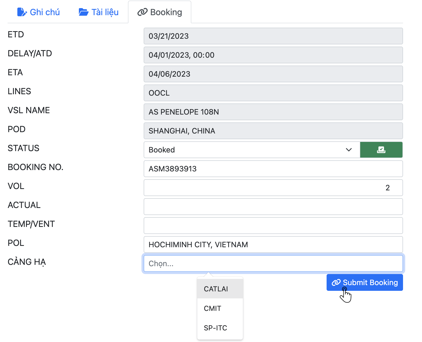Image resolution: width=422 pixels, height=342 pixels.
Task: Click the ETD date field
Action: 273,36
